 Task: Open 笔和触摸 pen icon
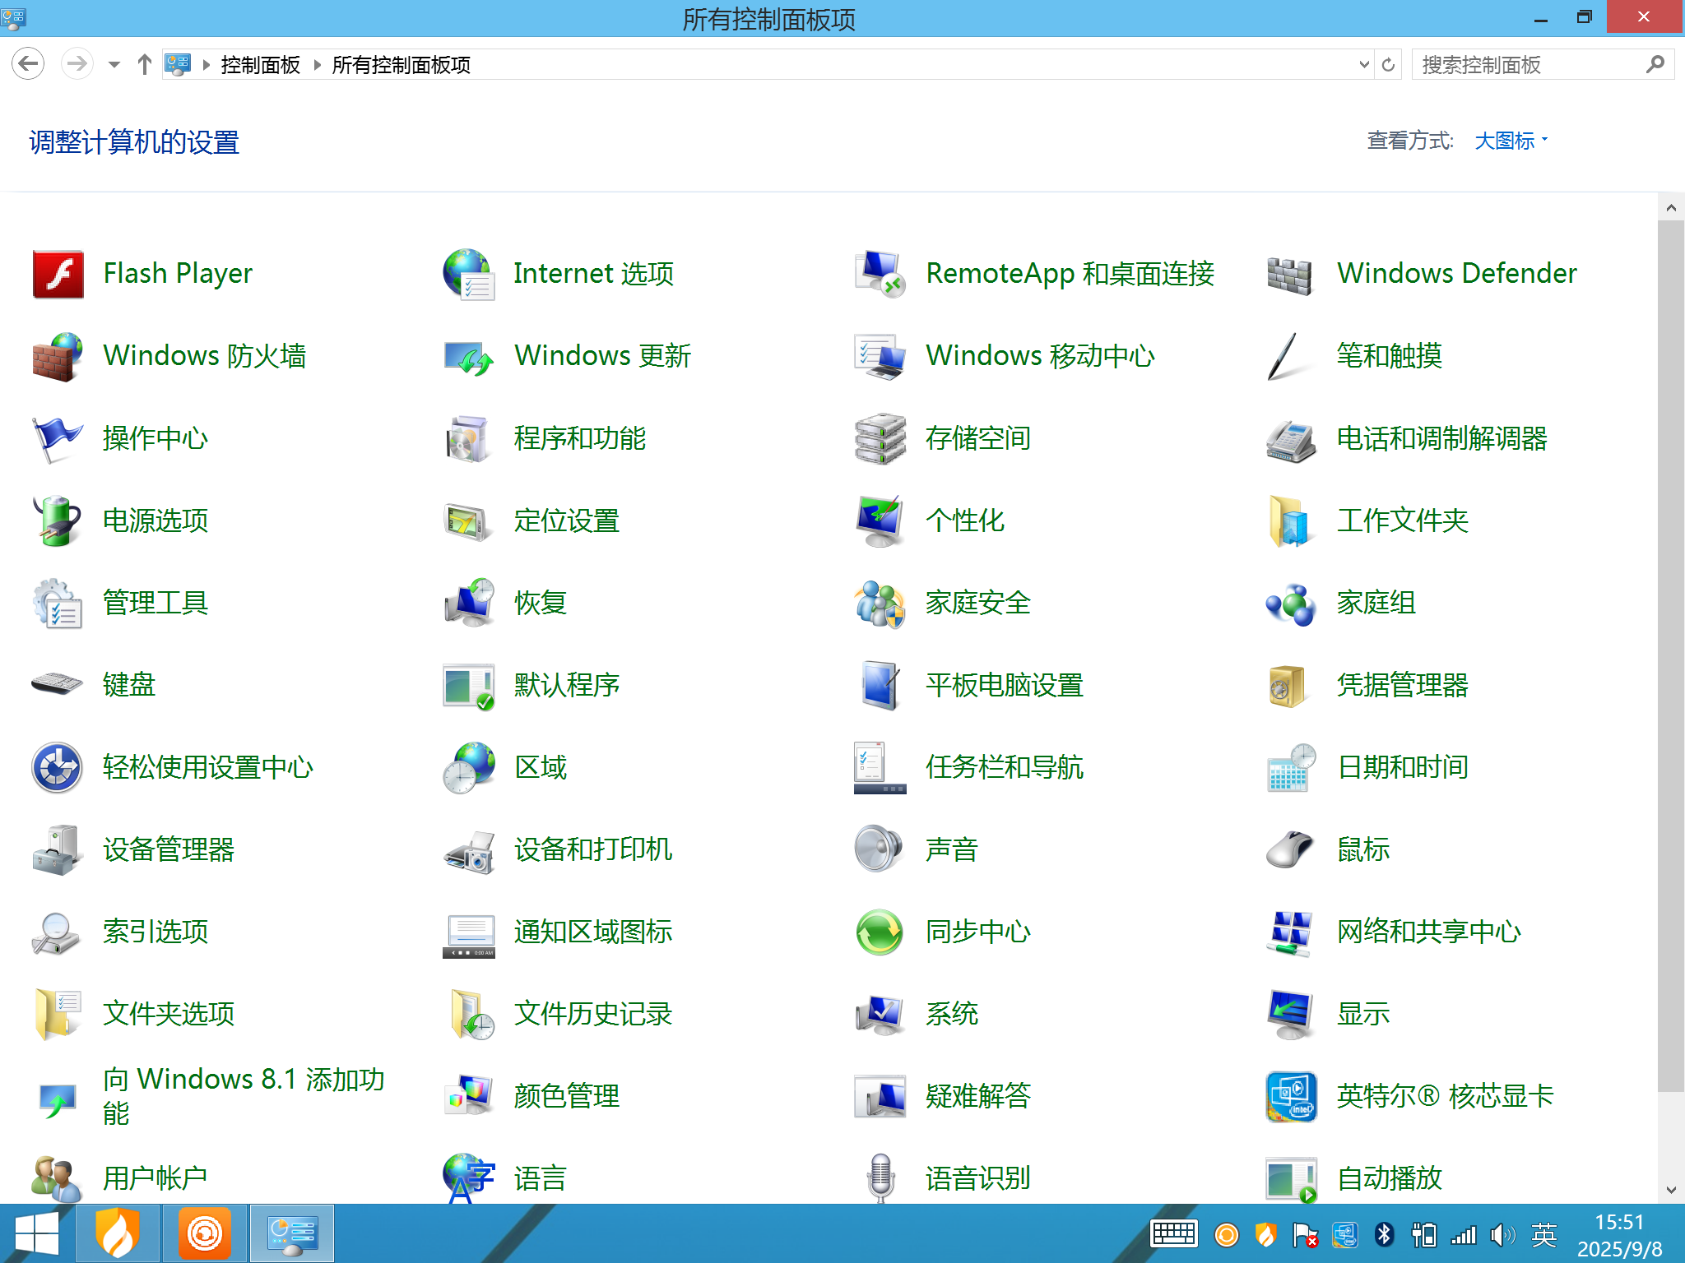[x=1283, y=356]
